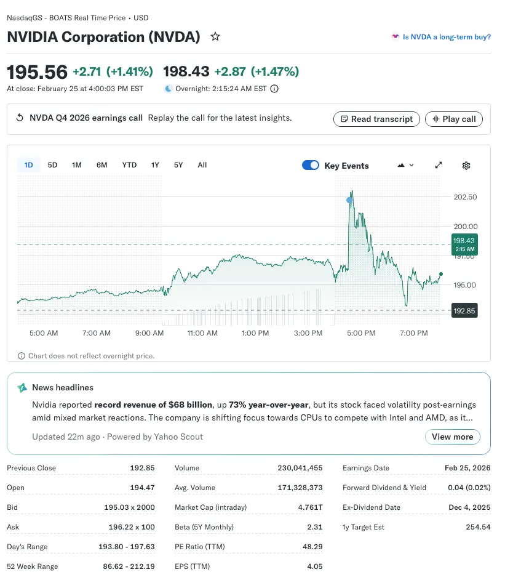505x580 pixels.
Task: Click the overnight price info icon
Action: [x=274, y=89]
